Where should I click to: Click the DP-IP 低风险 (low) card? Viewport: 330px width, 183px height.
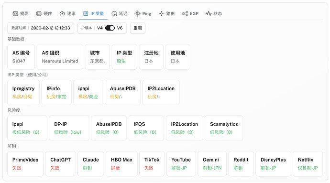click(x=69, y=128)
